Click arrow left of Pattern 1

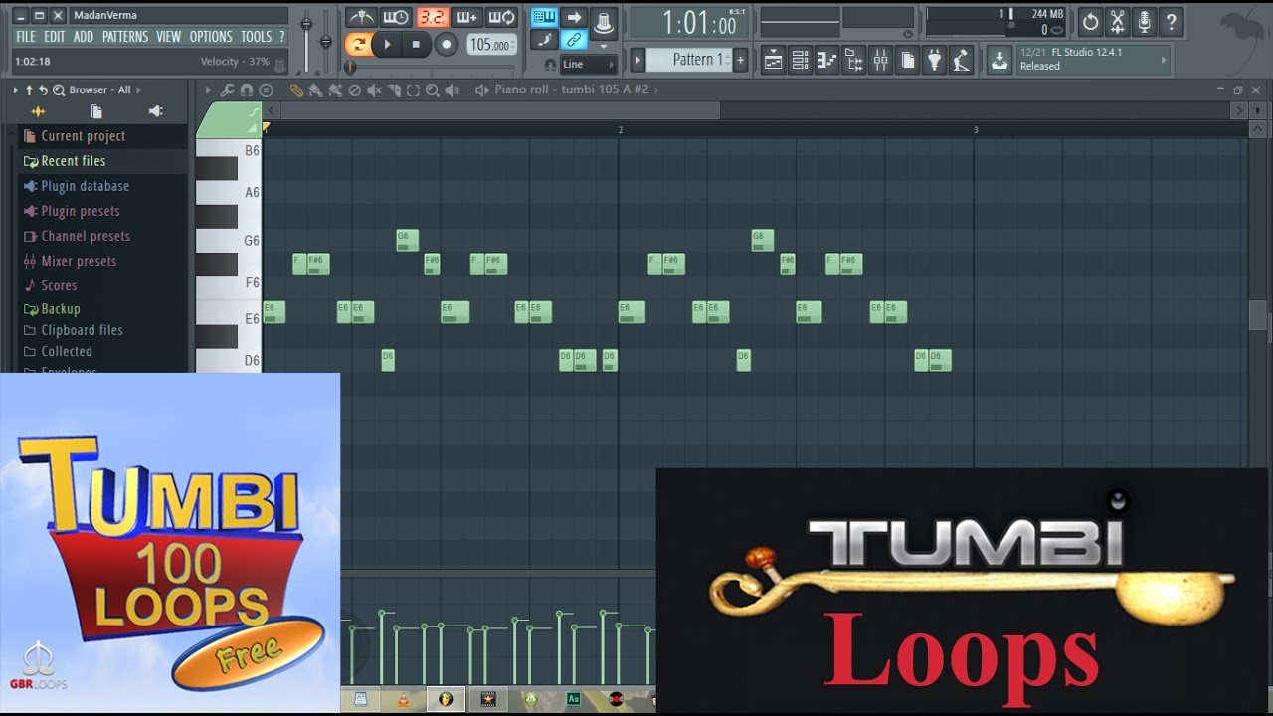638,60
